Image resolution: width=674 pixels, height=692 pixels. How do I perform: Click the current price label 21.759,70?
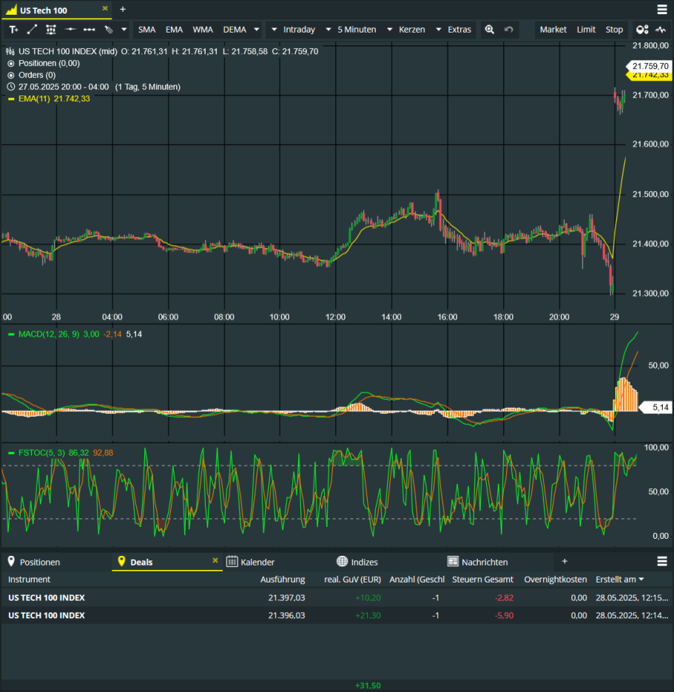[649, 66]
